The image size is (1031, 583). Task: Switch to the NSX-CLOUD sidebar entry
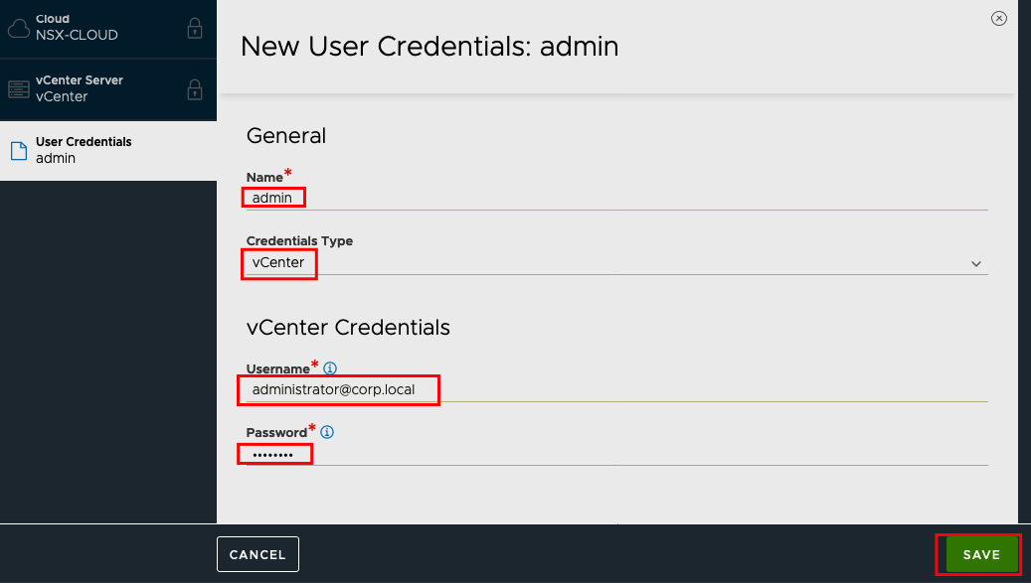108,28
